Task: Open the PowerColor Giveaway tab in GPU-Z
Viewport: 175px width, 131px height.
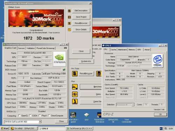Action: pos(45,48)
